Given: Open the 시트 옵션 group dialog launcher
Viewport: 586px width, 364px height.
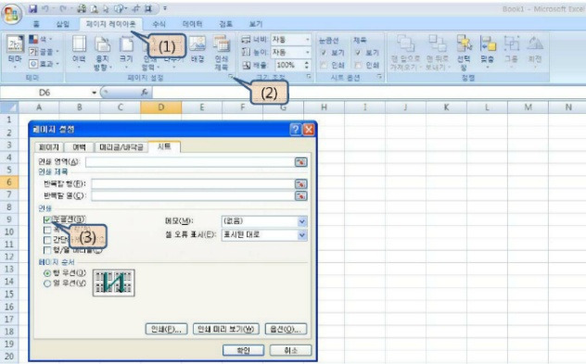Looking at the screenshot, I should (379, 77).
